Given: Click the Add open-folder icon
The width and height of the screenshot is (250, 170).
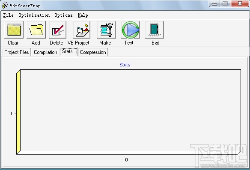Looking at the screenshot, I should [36, 30].
